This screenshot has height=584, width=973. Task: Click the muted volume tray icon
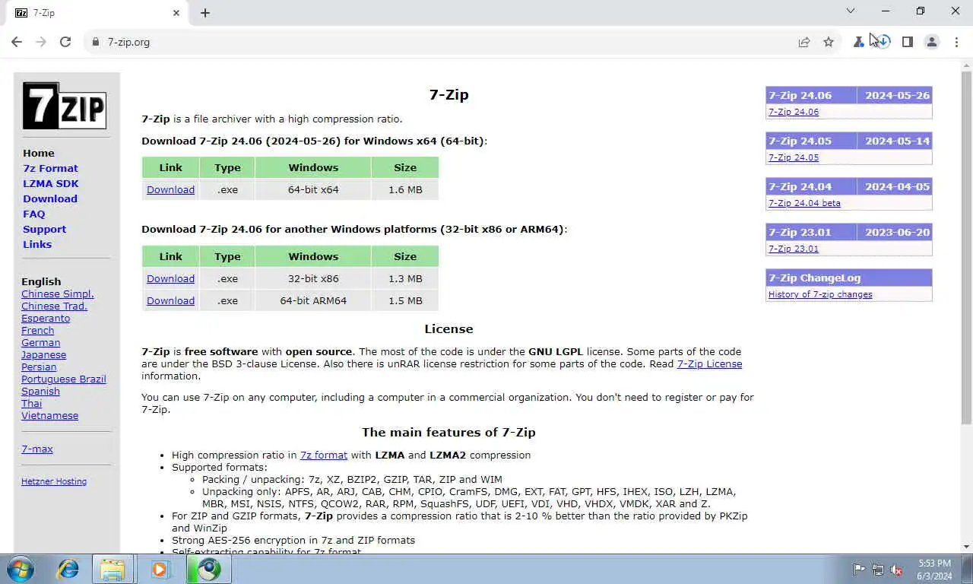(x=896, y=569)
